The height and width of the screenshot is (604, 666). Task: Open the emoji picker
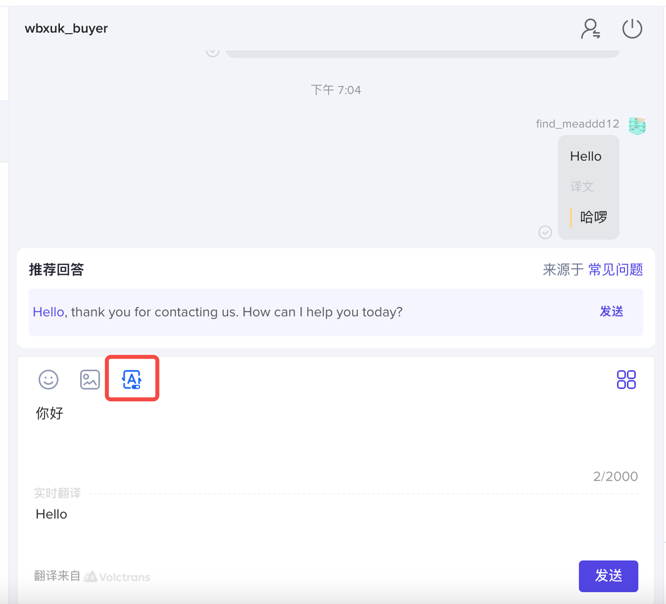click(48, 379)
